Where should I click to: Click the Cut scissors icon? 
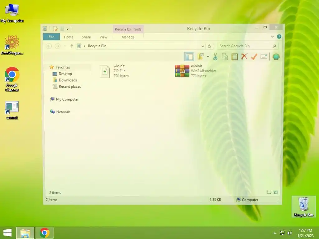[x=215, y=57]
